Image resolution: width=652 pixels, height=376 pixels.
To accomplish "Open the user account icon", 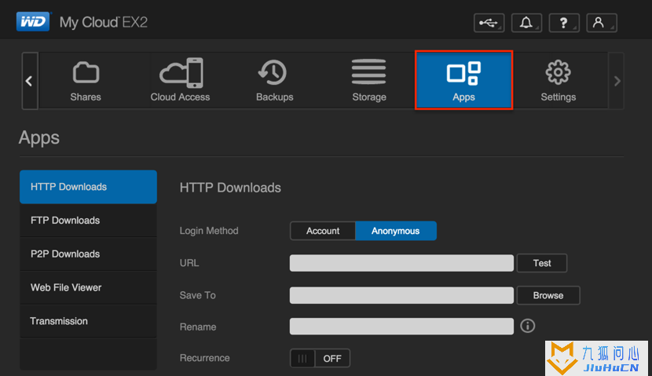I will pos(601,23).
